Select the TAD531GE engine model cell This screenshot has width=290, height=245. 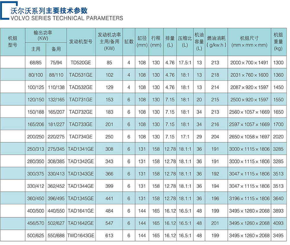point(81,75)
